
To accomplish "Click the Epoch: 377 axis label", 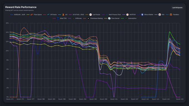I will click(x=31, y=99).
